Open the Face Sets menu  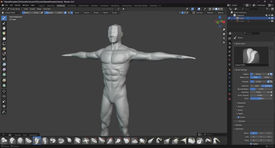[x=47, y=9]
